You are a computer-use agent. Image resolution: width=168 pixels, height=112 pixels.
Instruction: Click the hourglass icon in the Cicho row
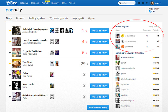84,74
